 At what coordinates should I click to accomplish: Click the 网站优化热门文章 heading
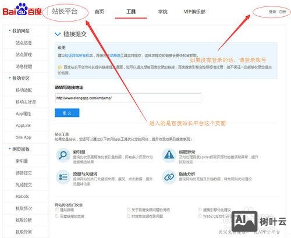[x=69, y=205]
